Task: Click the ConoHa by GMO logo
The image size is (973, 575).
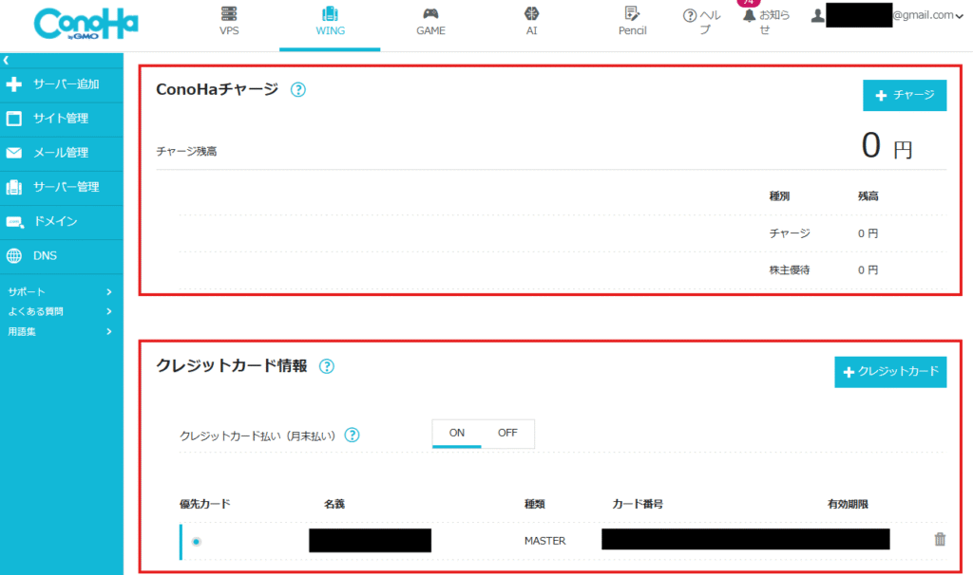Action: click(86, 24)
